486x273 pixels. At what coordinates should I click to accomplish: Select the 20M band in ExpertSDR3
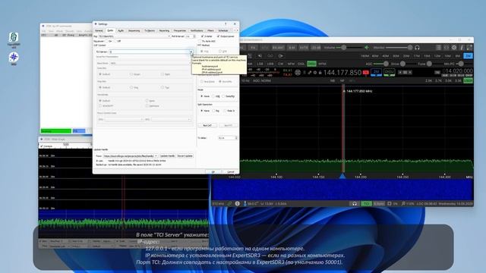(x=406, y=56)
